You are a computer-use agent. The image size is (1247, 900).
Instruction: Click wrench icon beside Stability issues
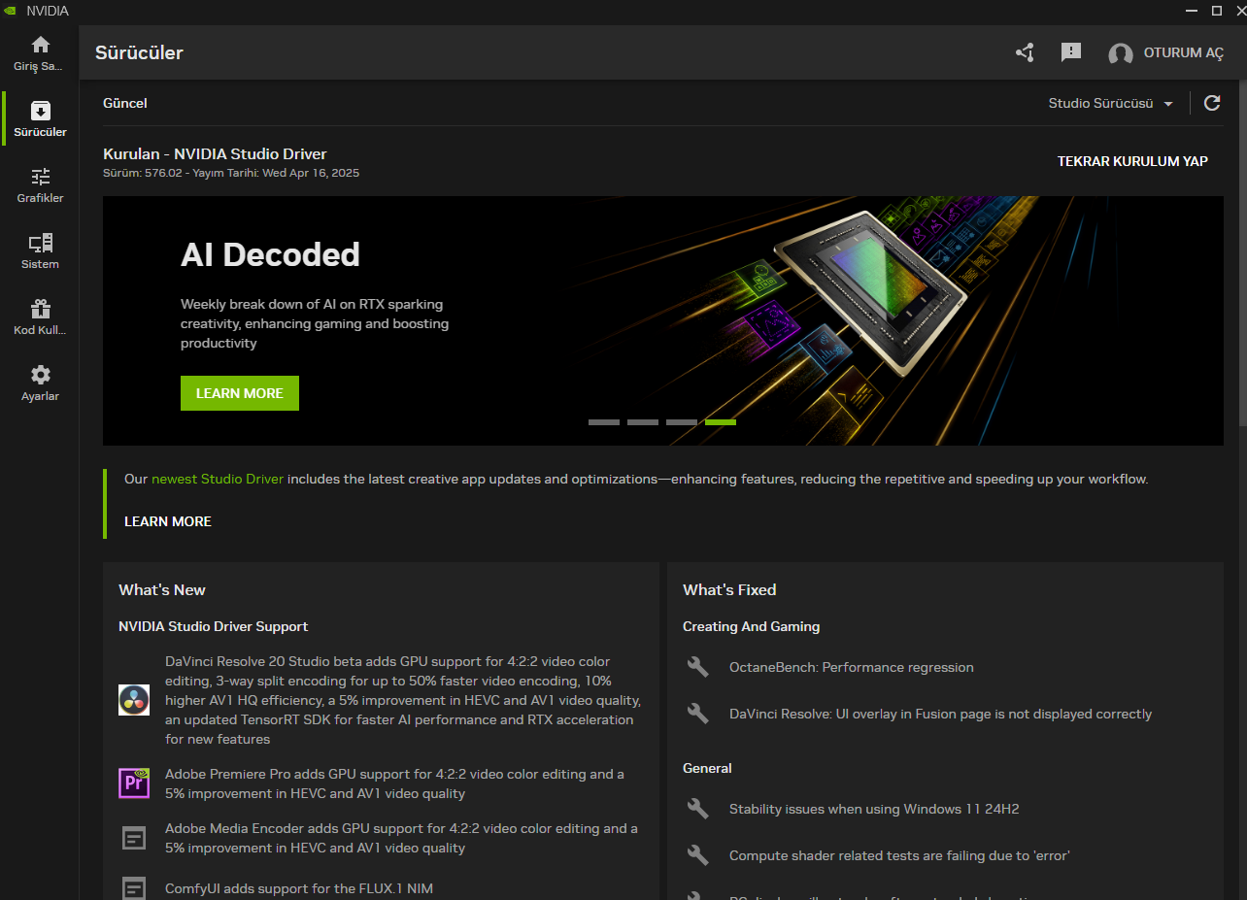(698, 809)
